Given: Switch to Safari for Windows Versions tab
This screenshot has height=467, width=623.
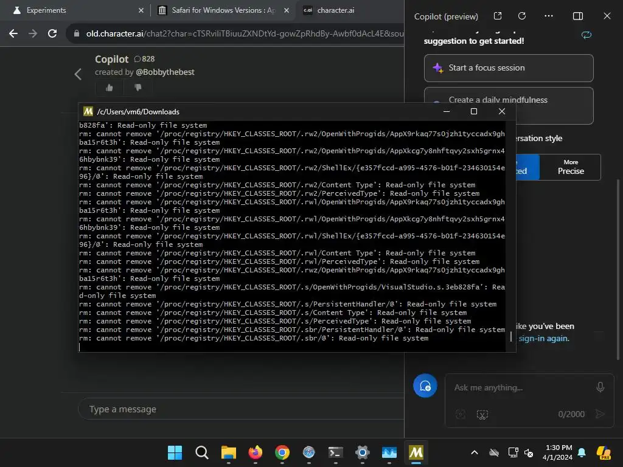Looking at the screenshot, I should click(x=224, y=10).
